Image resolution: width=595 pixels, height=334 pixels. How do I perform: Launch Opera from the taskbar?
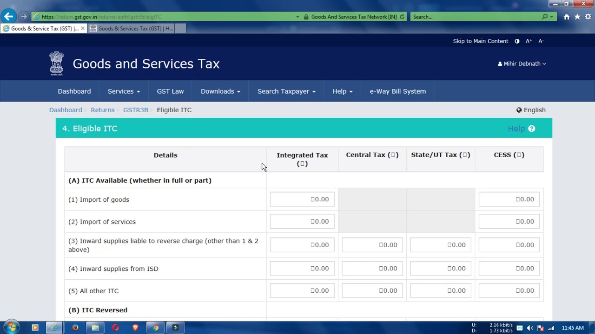[x=115, y=328]
